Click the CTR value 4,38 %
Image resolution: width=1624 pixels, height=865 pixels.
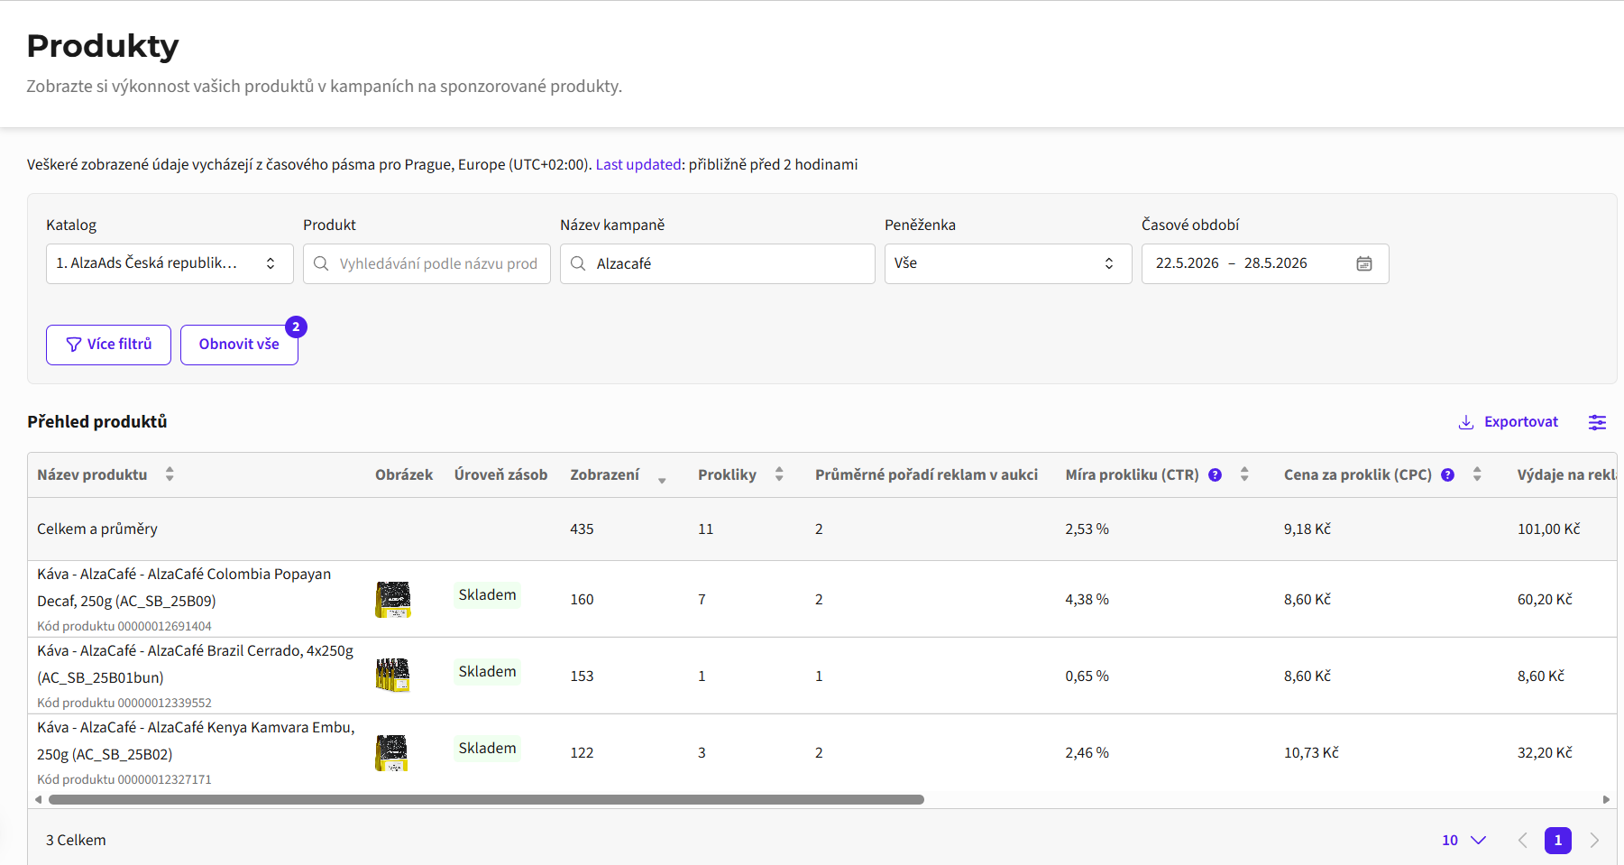click(1087, 599)
